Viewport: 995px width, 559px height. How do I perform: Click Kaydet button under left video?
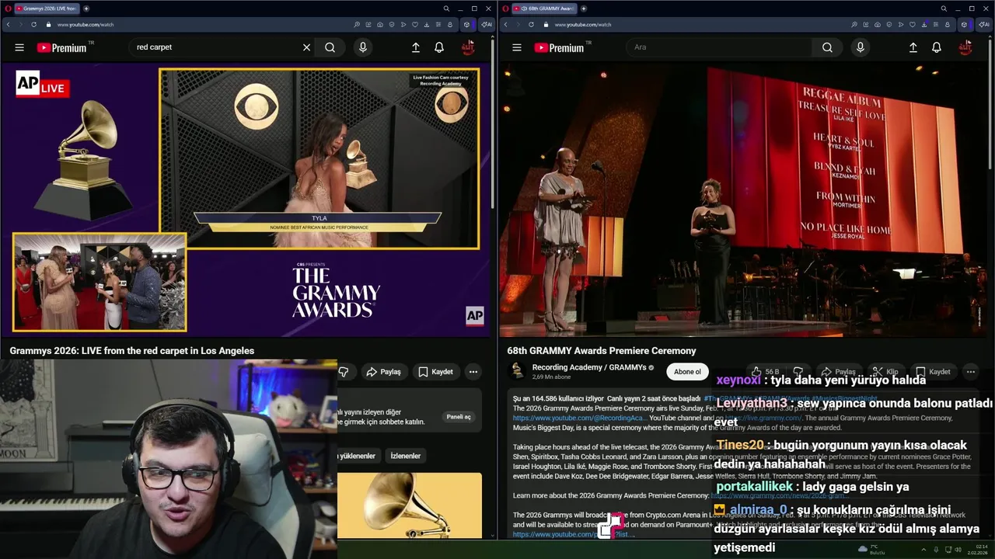point(436,372)
